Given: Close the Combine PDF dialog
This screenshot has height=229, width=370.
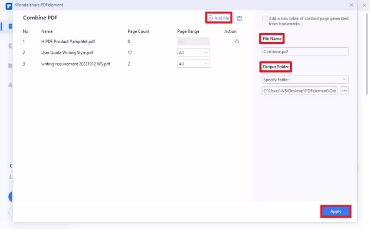Looking at the screenshot, I should (351, 5).
